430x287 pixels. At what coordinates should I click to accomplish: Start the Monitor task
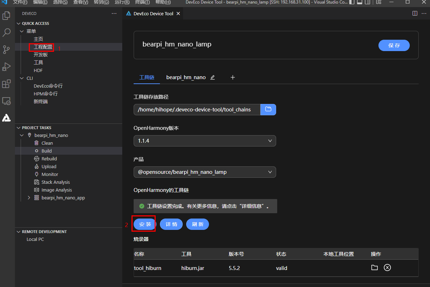(x=50, y=174)
